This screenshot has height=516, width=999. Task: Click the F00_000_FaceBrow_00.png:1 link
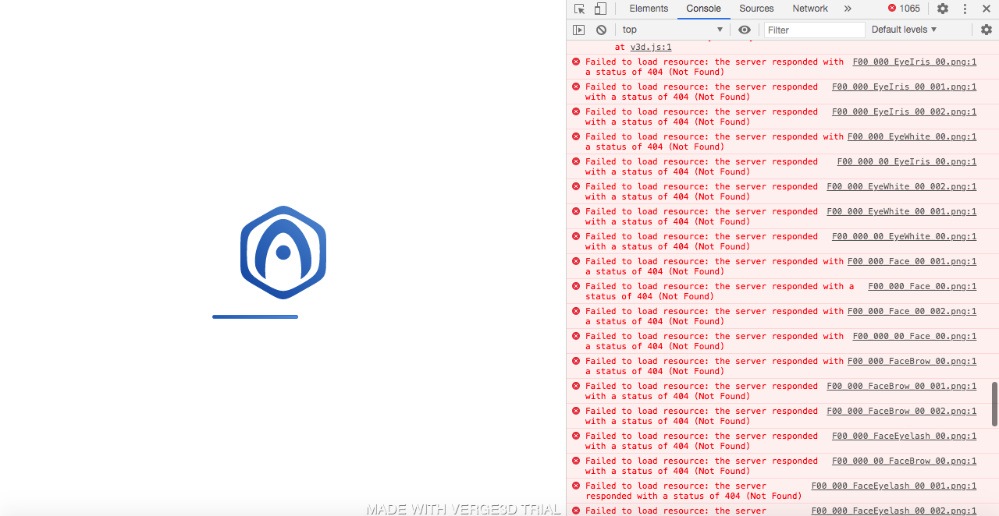coord(912,361)
